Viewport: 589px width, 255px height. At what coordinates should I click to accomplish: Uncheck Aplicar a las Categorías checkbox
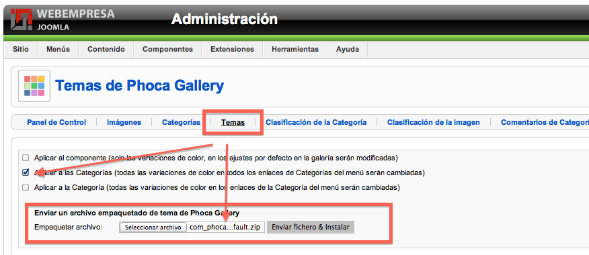pos(26,172)
